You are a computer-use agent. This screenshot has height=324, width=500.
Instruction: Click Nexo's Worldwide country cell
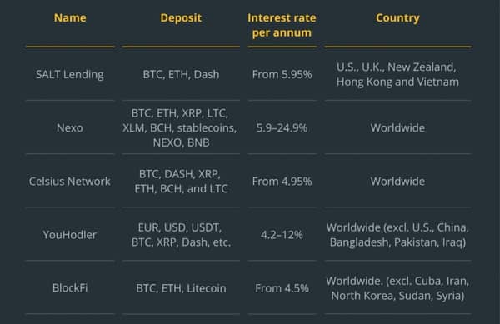click(x=397, y=127)
